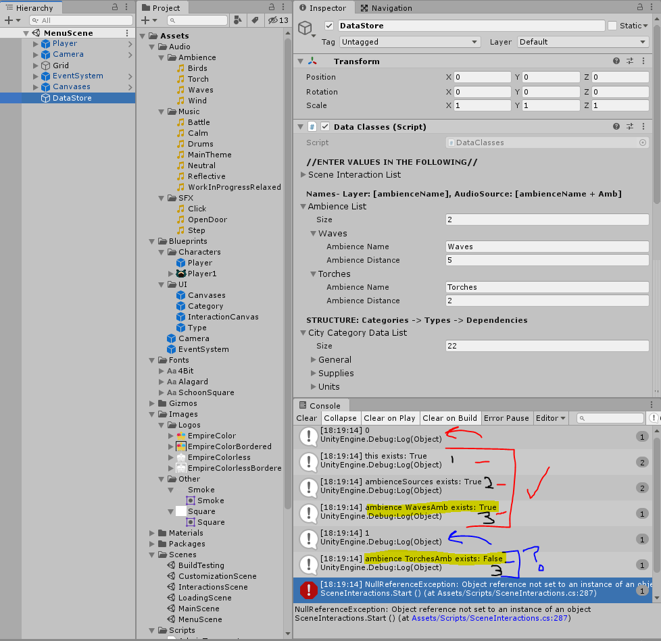The height and width of the screenshot is (641, 661).
Task: Open Data Classes preset settings icon
Action: [x=630, y=126]
